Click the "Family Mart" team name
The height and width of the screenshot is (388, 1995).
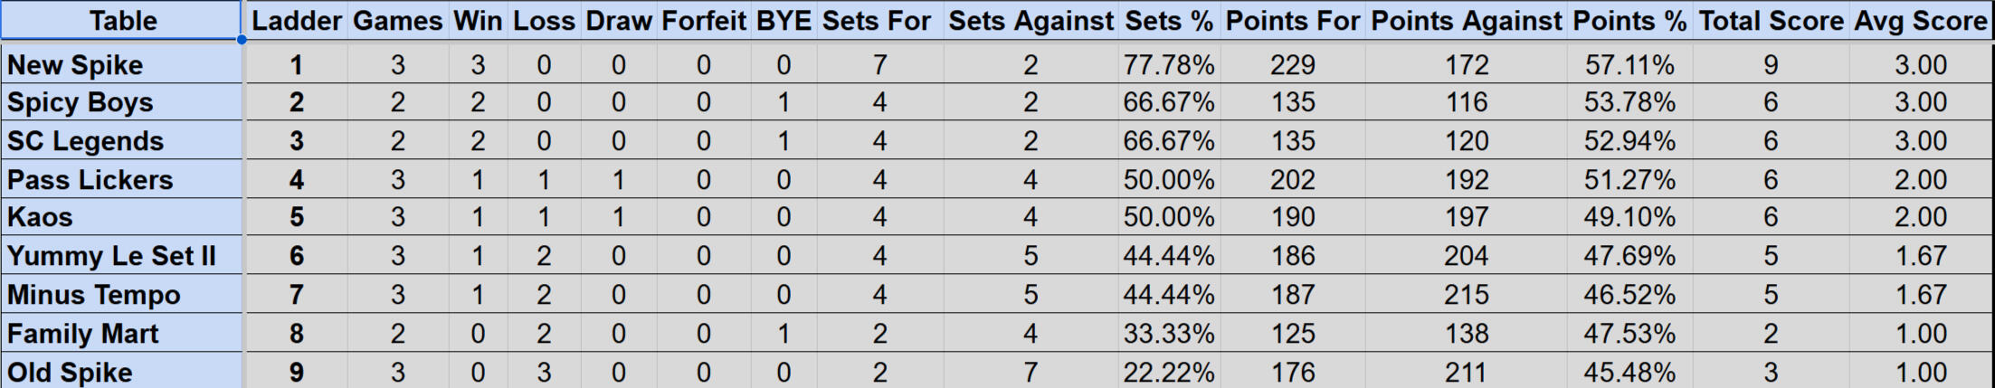click(x=122, y=334)
